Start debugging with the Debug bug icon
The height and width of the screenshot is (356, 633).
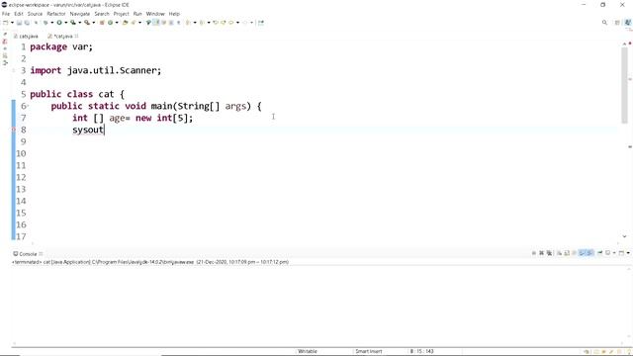[45, 23]
